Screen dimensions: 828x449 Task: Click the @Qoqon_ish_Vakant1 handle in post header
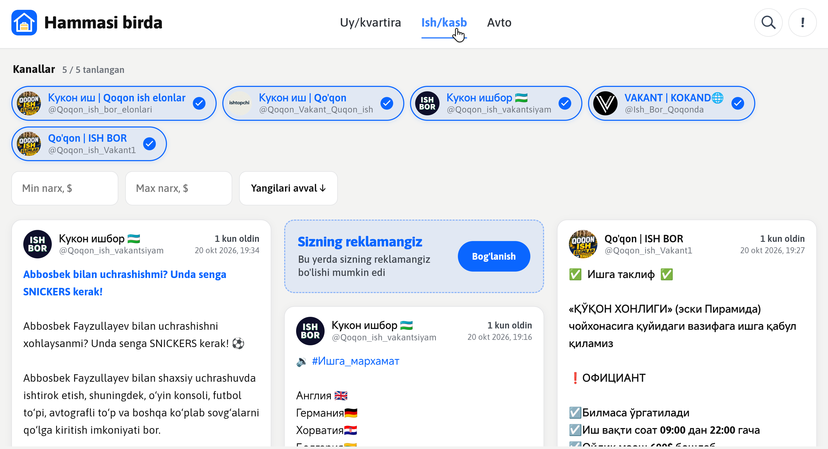tap(648, 251)
